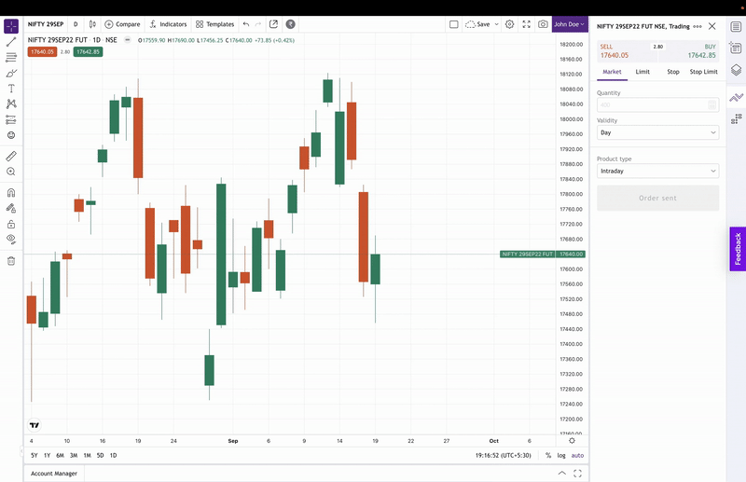Select the trend line drawing tool

[x=11, y=42]
